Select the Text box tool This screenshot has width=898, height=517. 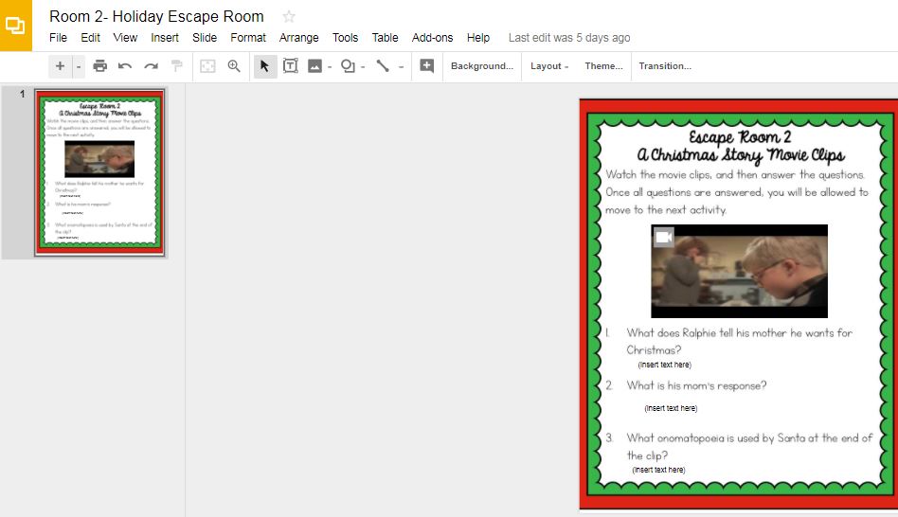tap(290, 66)
